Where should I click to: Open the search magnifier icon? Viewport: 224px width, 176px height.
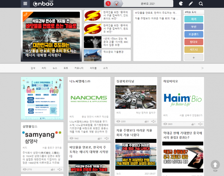[x=201, y=3]
